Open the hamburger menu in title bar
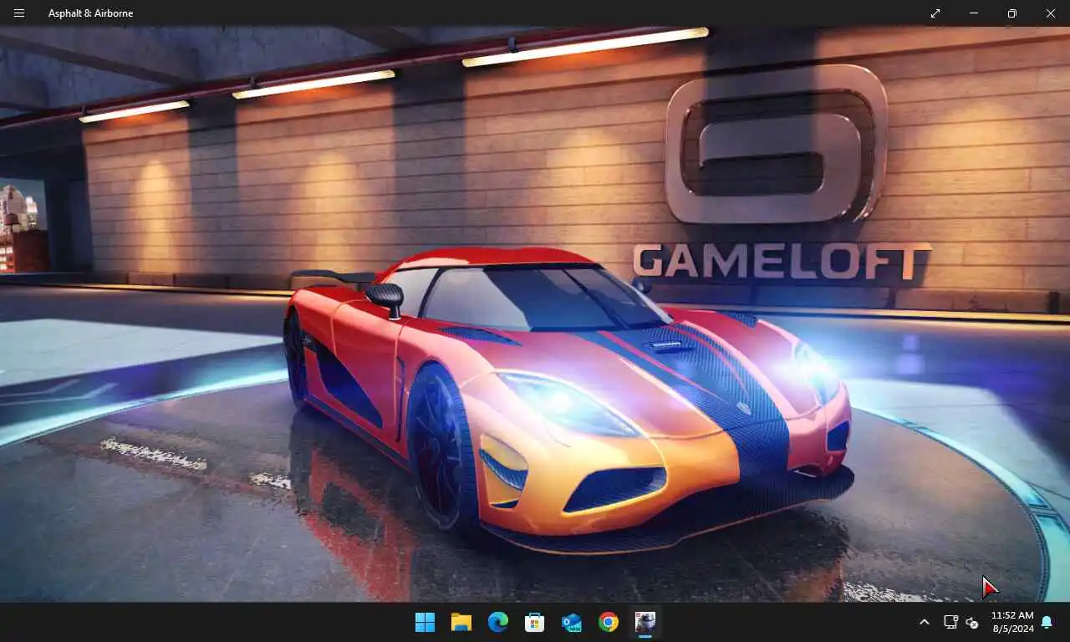This screenshot has height=642, width=1070. (x=19, y=13)
